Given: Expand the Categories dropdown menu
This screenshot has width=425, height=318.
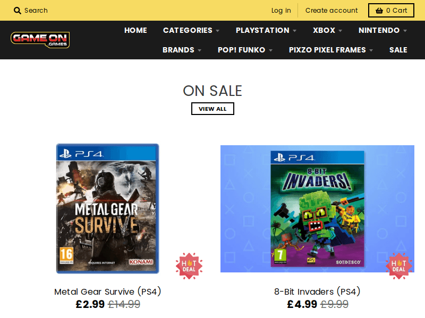Looking at the screenshot, I should pos(191,30).
